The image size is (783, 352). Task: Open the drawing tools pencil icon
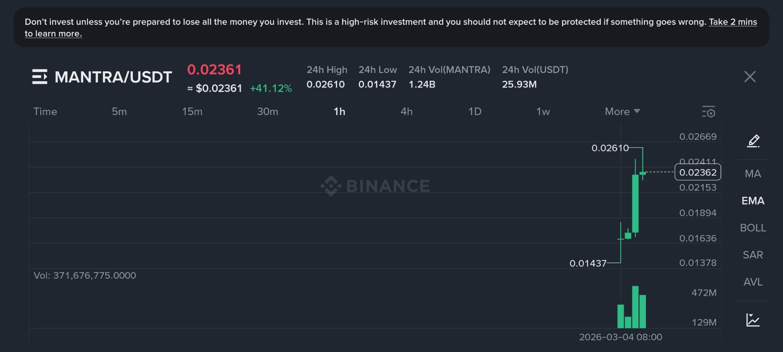(753, 141)
